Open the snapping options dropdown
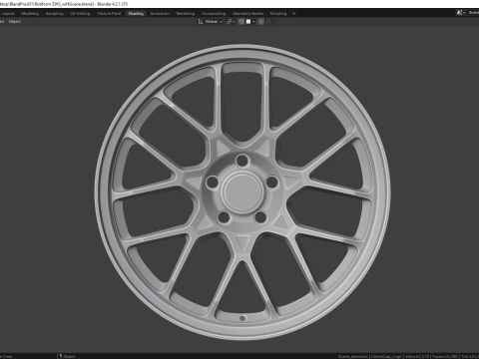Screen dimensions: 479x359 click(x=250, y=22)
